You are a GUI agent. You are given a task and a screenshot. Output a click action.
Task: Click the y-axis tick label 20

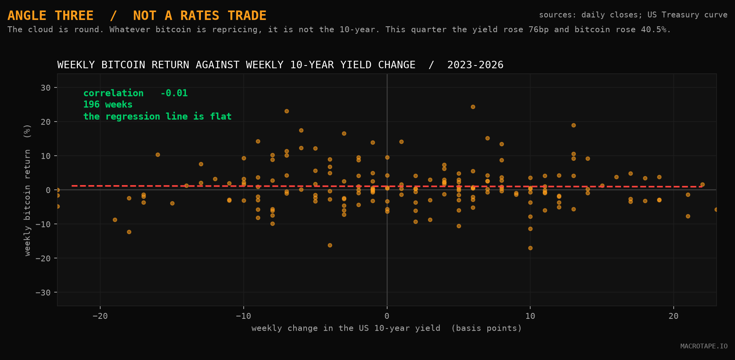tap(46, 122)
